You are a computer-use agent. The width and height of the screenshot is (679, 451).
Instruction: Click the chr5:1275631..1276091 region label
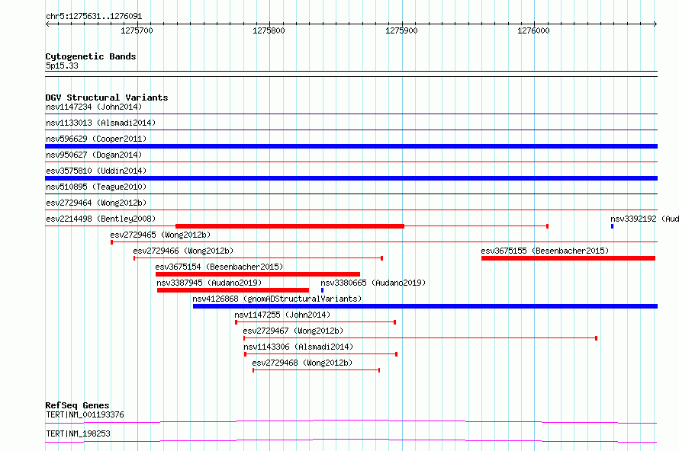[x=94, y=17]
